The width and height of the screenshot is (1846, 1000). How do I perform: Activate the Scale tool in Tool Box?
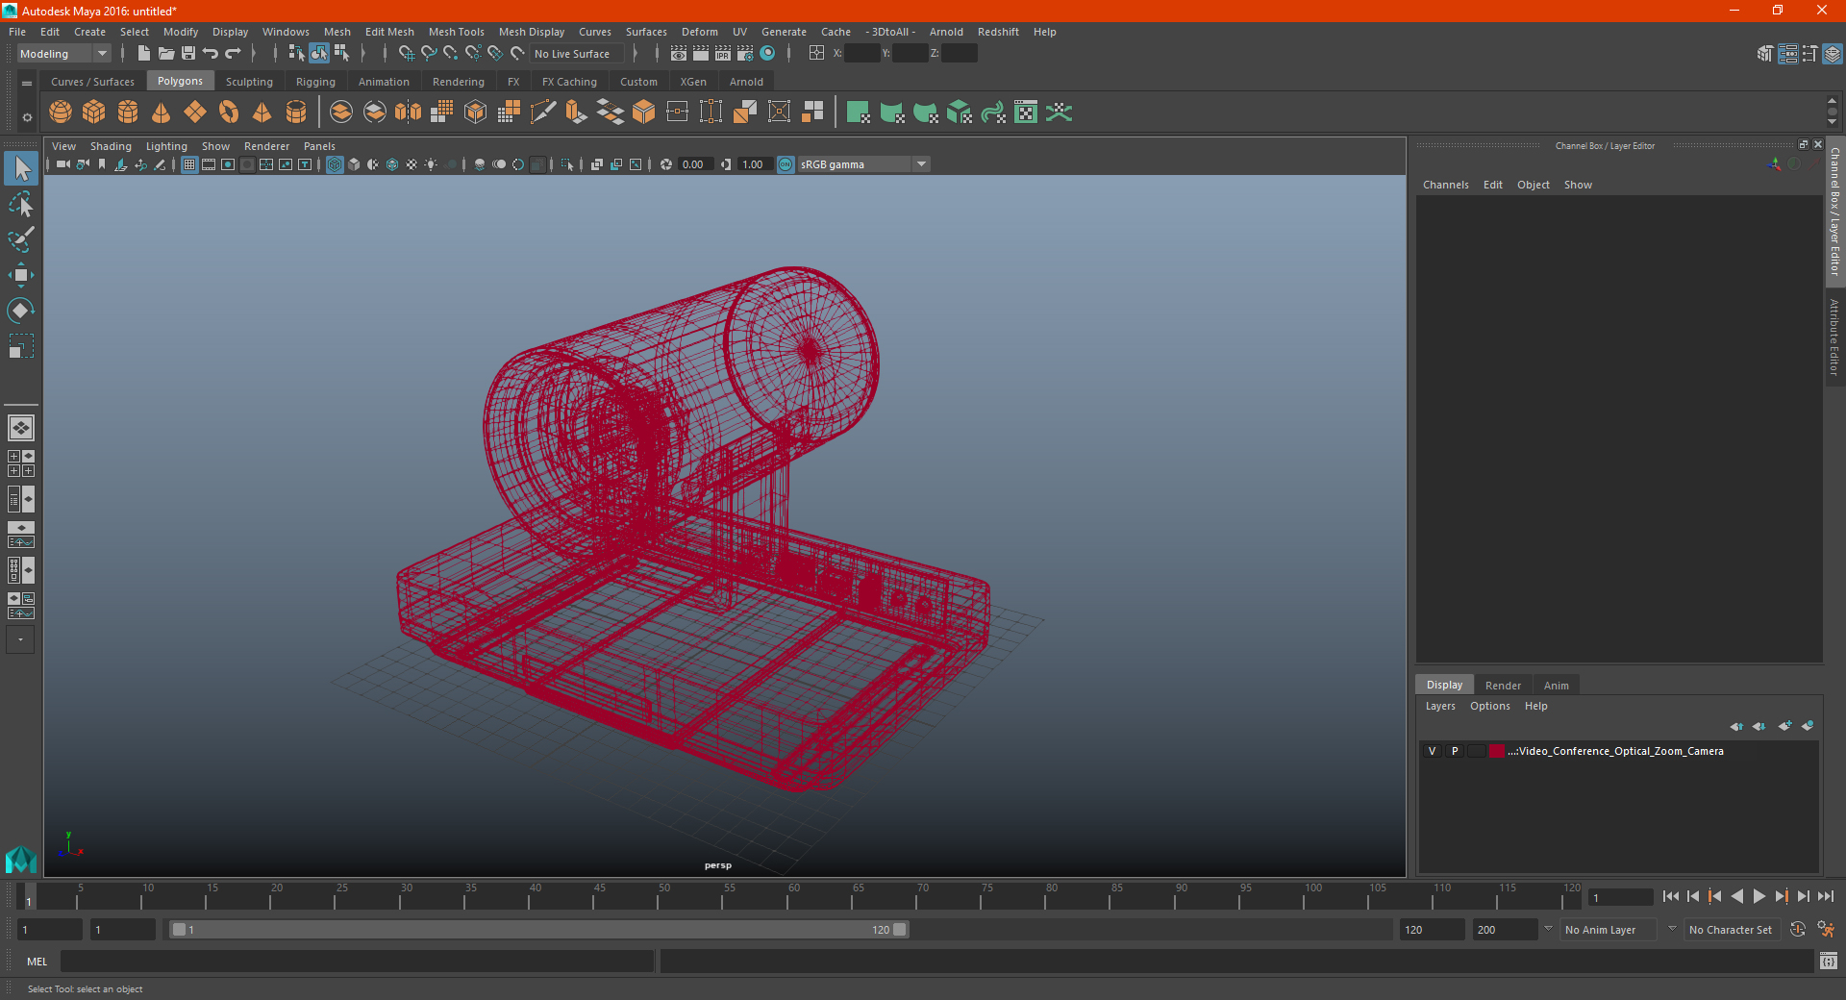[20, 346]
